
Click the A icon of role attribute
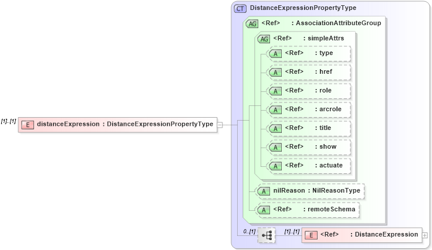point(275,91)
